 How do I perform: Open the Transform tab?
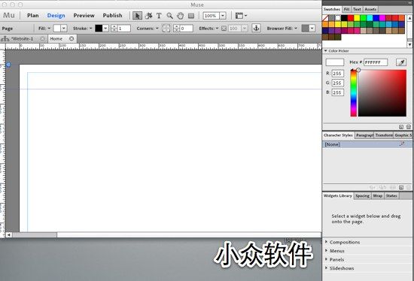(384, 135)
